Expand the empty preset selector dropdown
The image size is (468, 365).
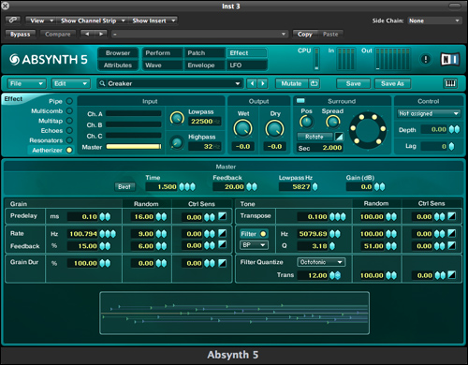click(x=199, y=34)
